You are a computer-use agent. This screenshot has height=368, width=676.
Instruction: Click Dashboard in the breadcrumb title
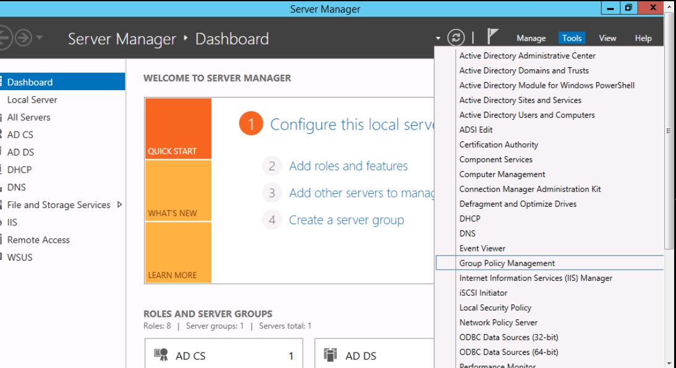click(232, 39)
